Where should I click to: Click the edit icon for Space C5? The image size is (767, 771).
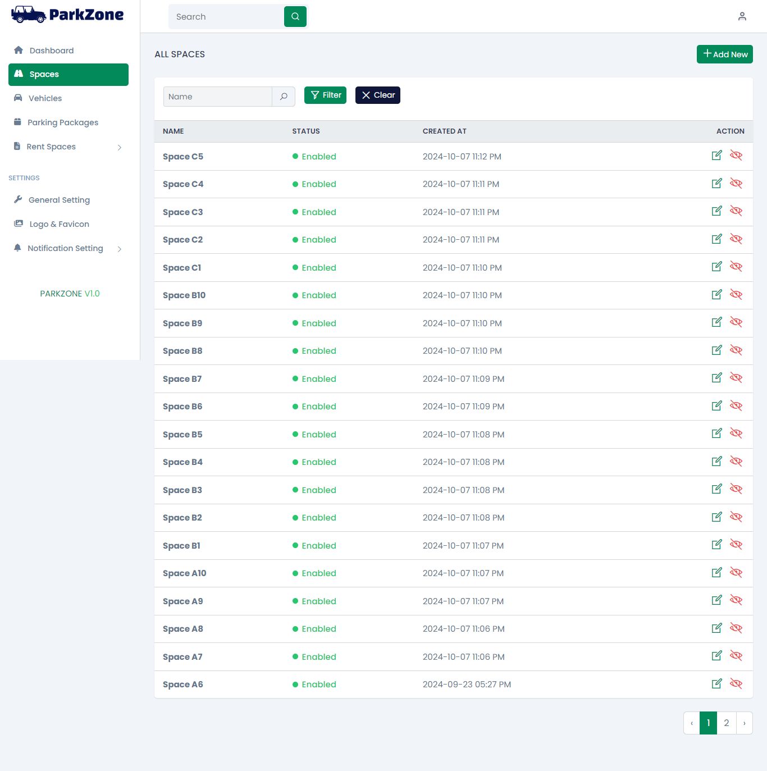[716, 156]
